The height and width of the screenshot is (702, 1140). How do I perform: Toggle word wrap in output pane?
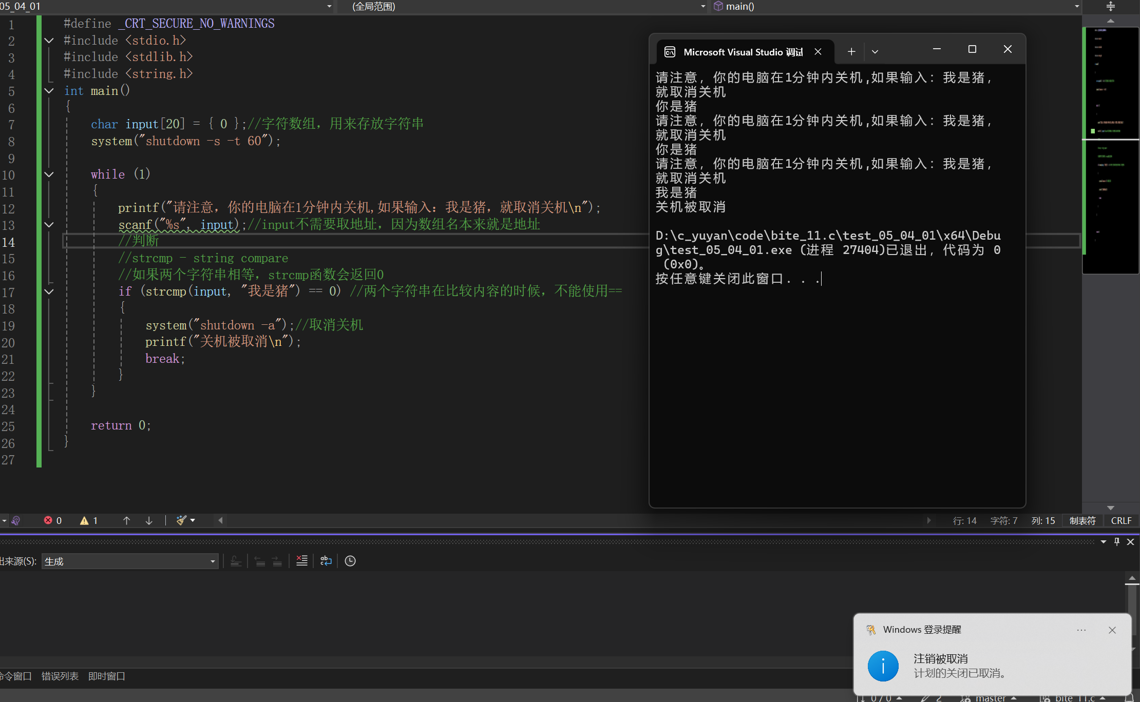point(326,561)
